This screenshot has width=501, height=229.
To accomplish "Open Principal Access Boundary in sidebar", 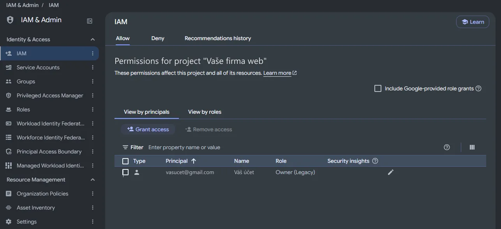I will tap(49, 151).
